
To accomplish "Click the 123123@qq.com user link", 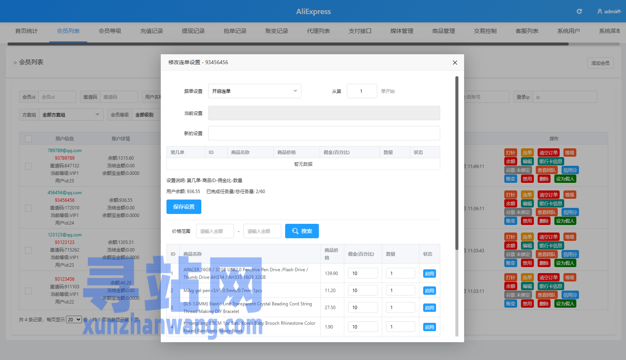I will (64, 234).
